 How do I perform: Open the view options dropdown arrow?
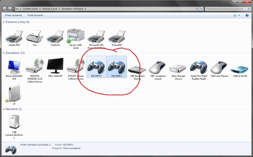coord(239,15)
